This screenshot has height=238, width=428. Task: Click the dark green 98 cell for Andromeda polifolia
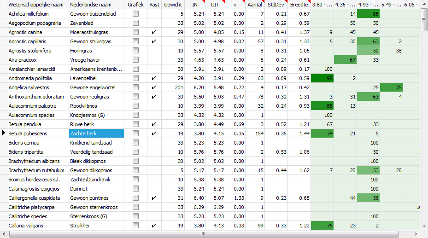(322, 78)
